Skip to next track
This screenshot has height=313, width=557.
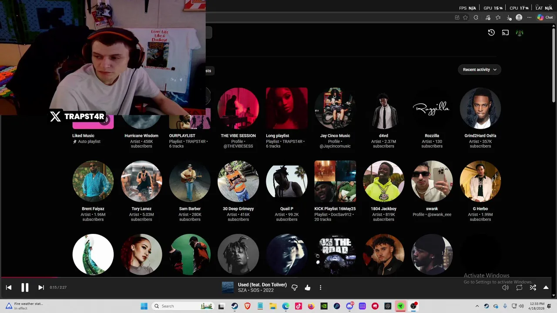pyautogui.click(x=41, y=287)
